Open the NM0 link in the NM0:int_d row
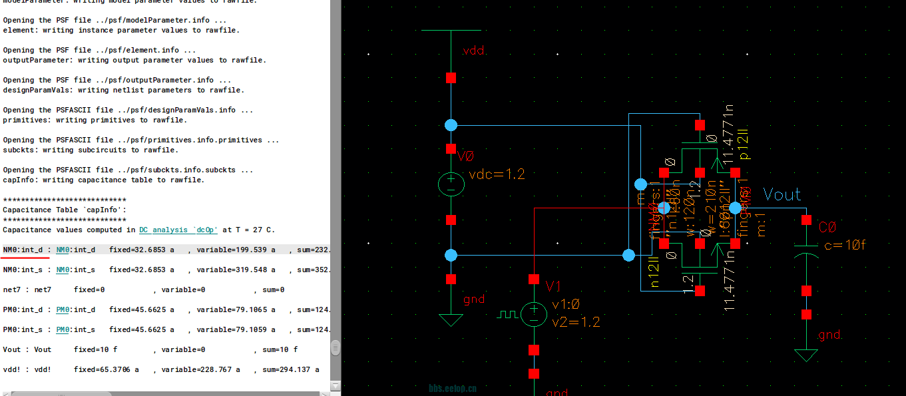 point(63,250)
